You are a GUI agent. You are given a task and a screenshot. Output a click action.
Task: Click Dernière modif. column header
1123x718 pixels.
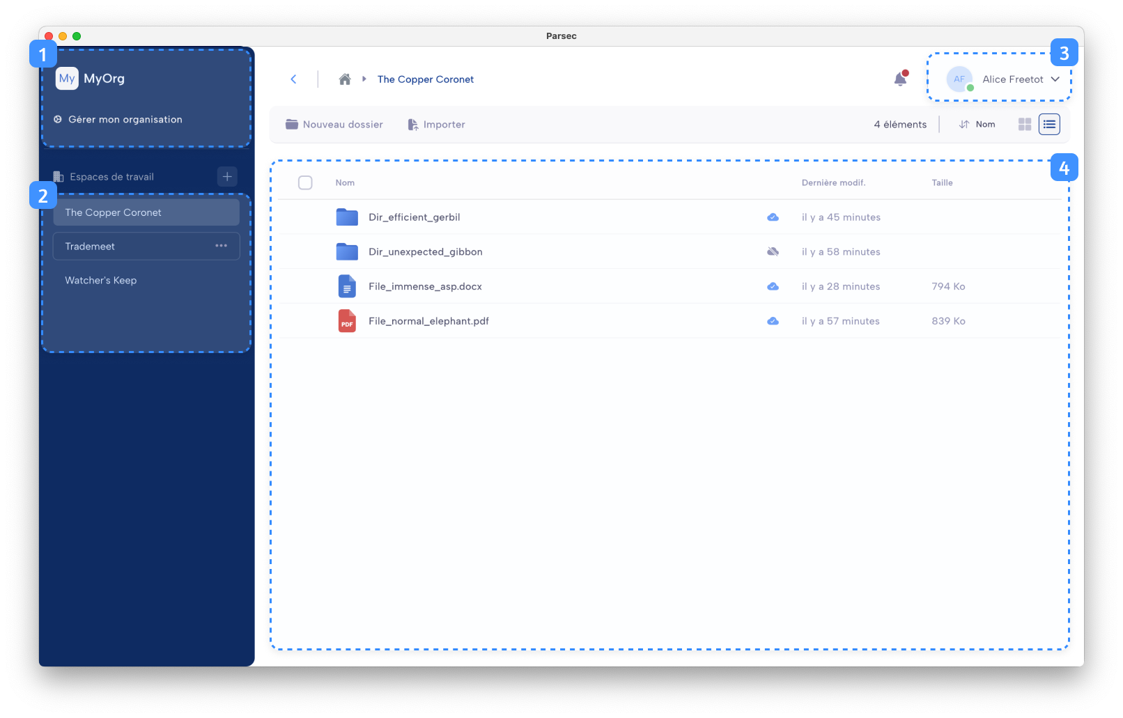click(x=833, y=183)
